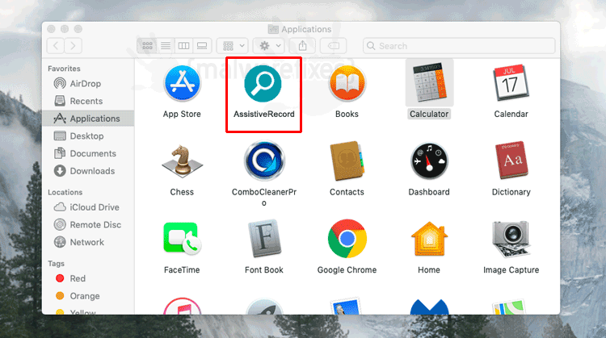
Task: Open the Font Book application icon
Action: 264,239
